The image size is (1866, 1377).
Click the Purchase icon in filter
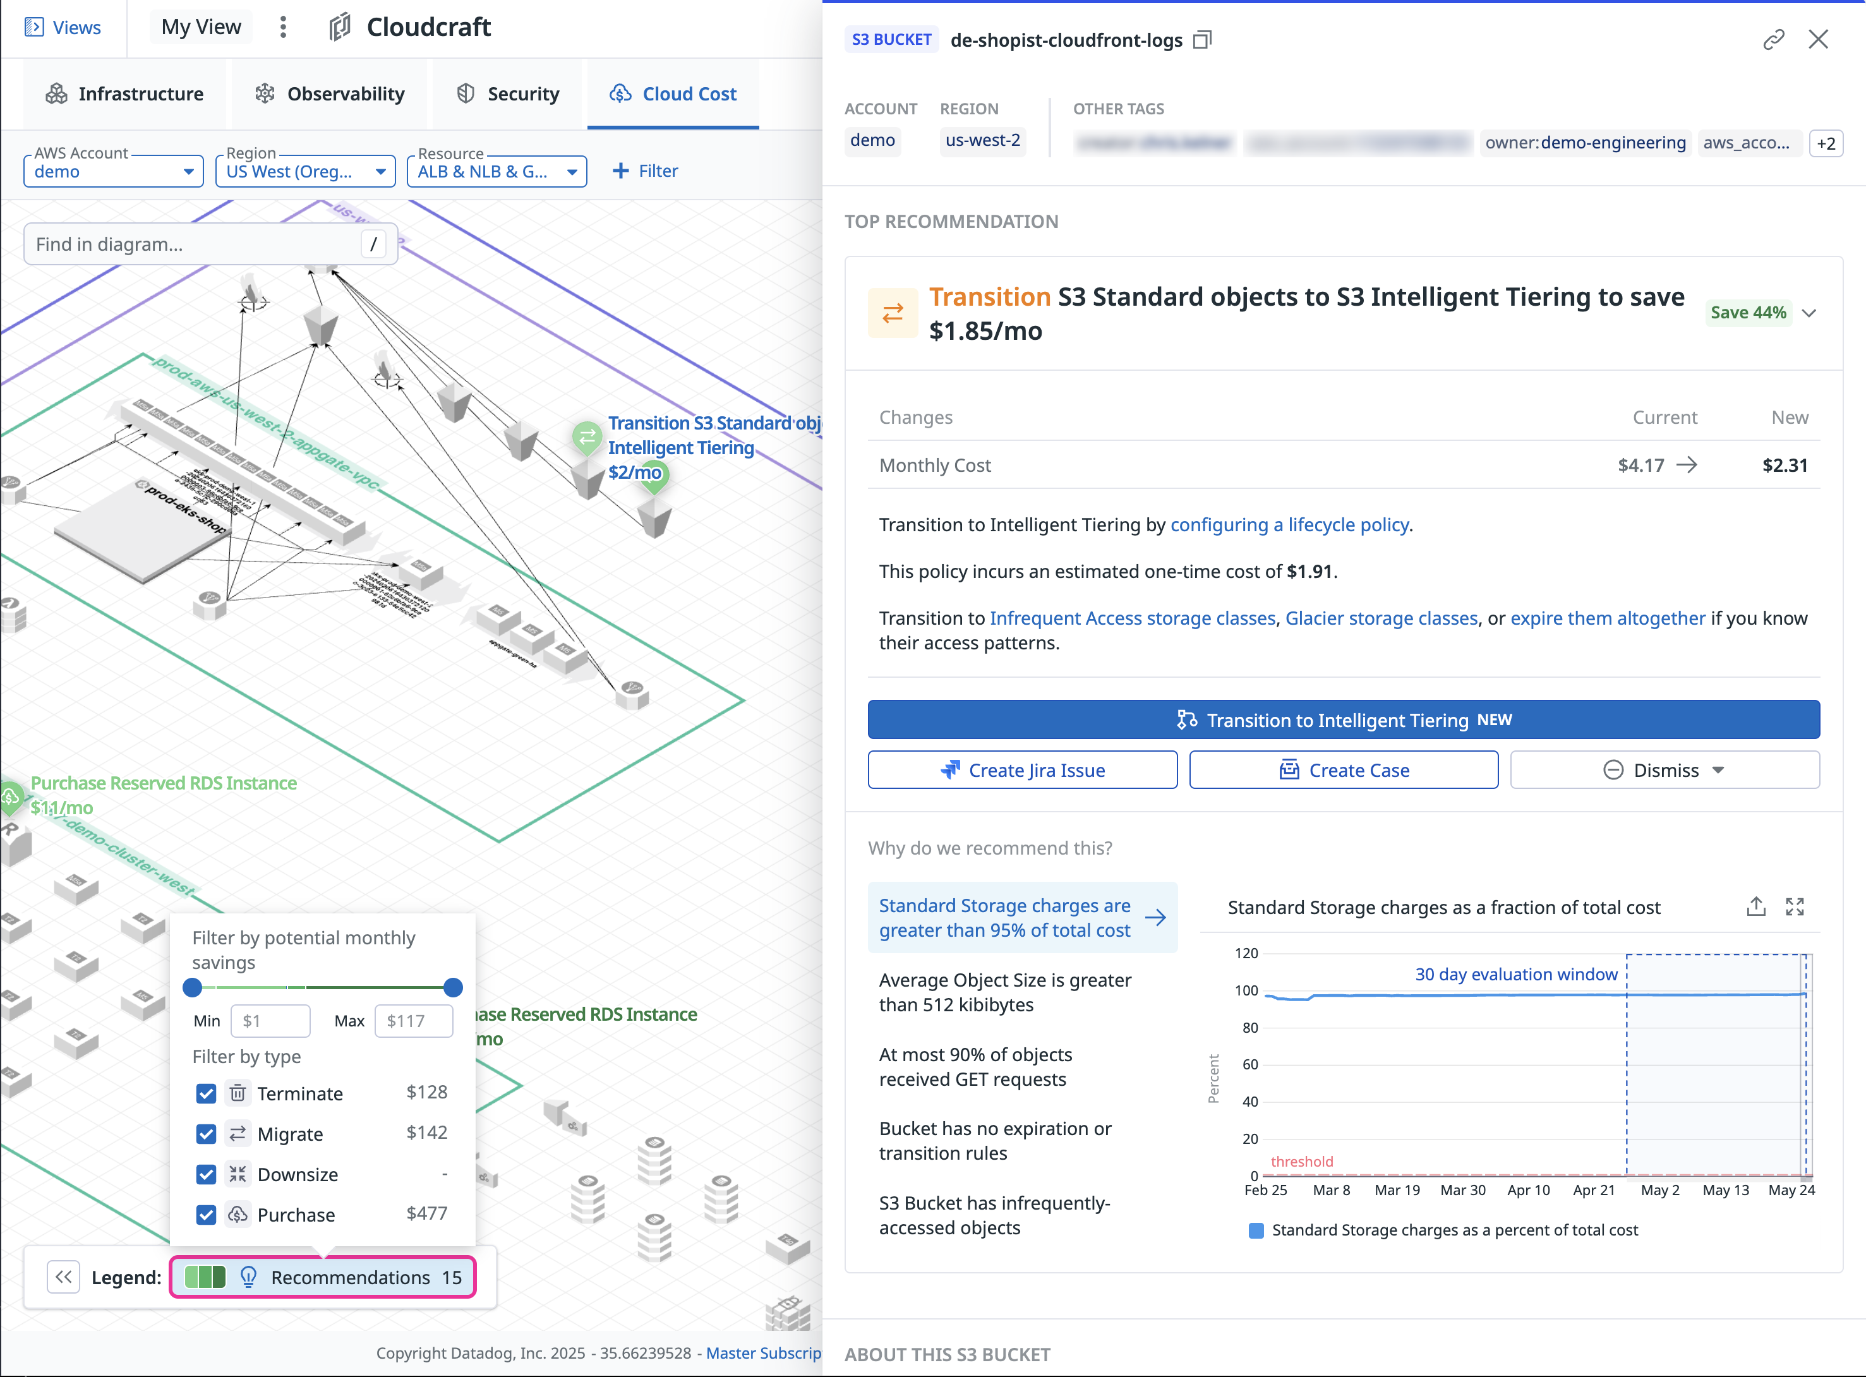point(238,1215)
